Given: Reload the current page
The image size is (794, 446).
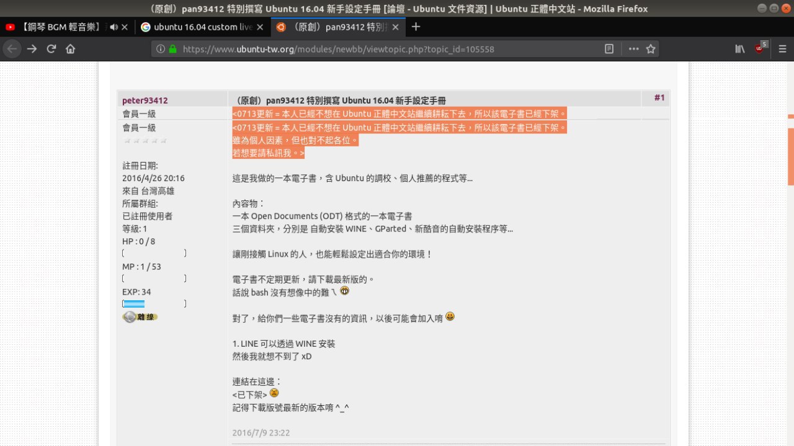Looking at the screenshot, I should click(x=51, y=49).
